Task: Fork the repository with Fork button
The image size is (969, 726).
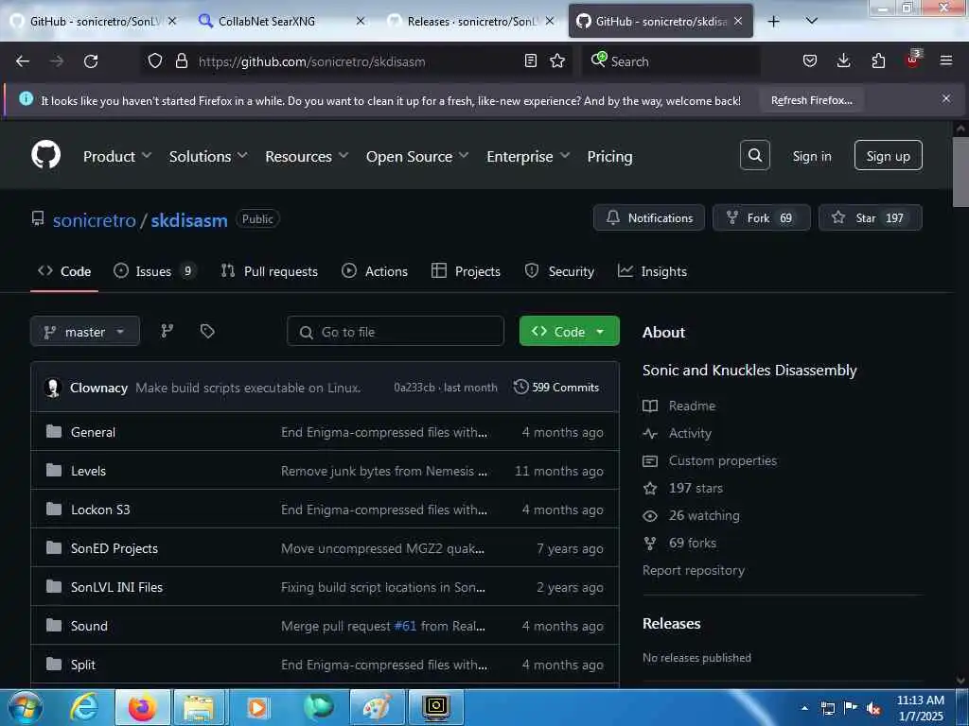Action: coord(761,217)
